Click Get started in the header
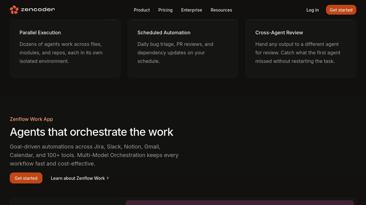 [341, 10]
